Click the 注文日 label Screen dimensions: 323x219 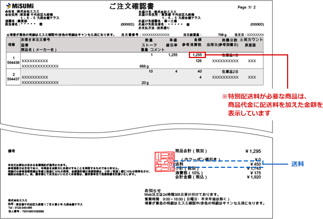tap(240, 35)
